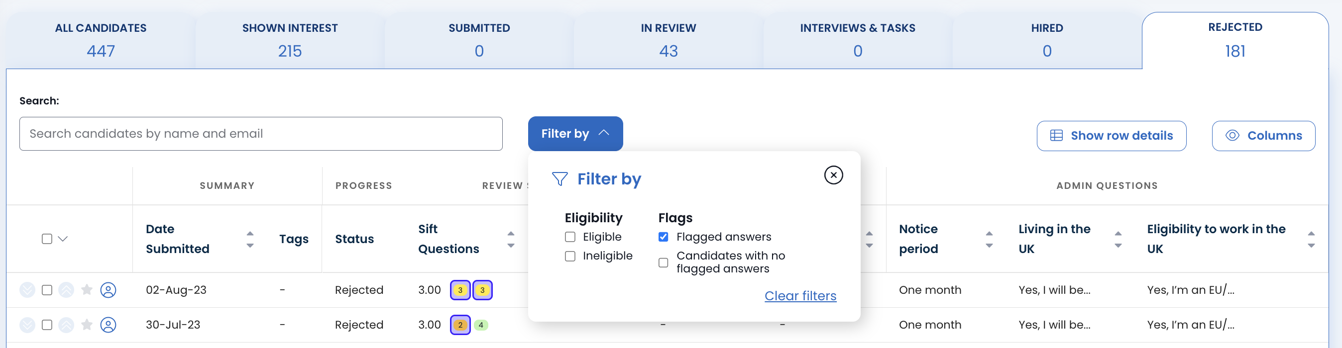Screen dimensions: 1342x348
Task: Star the 30-Jul-23 candidate
Action: point(87,325)
